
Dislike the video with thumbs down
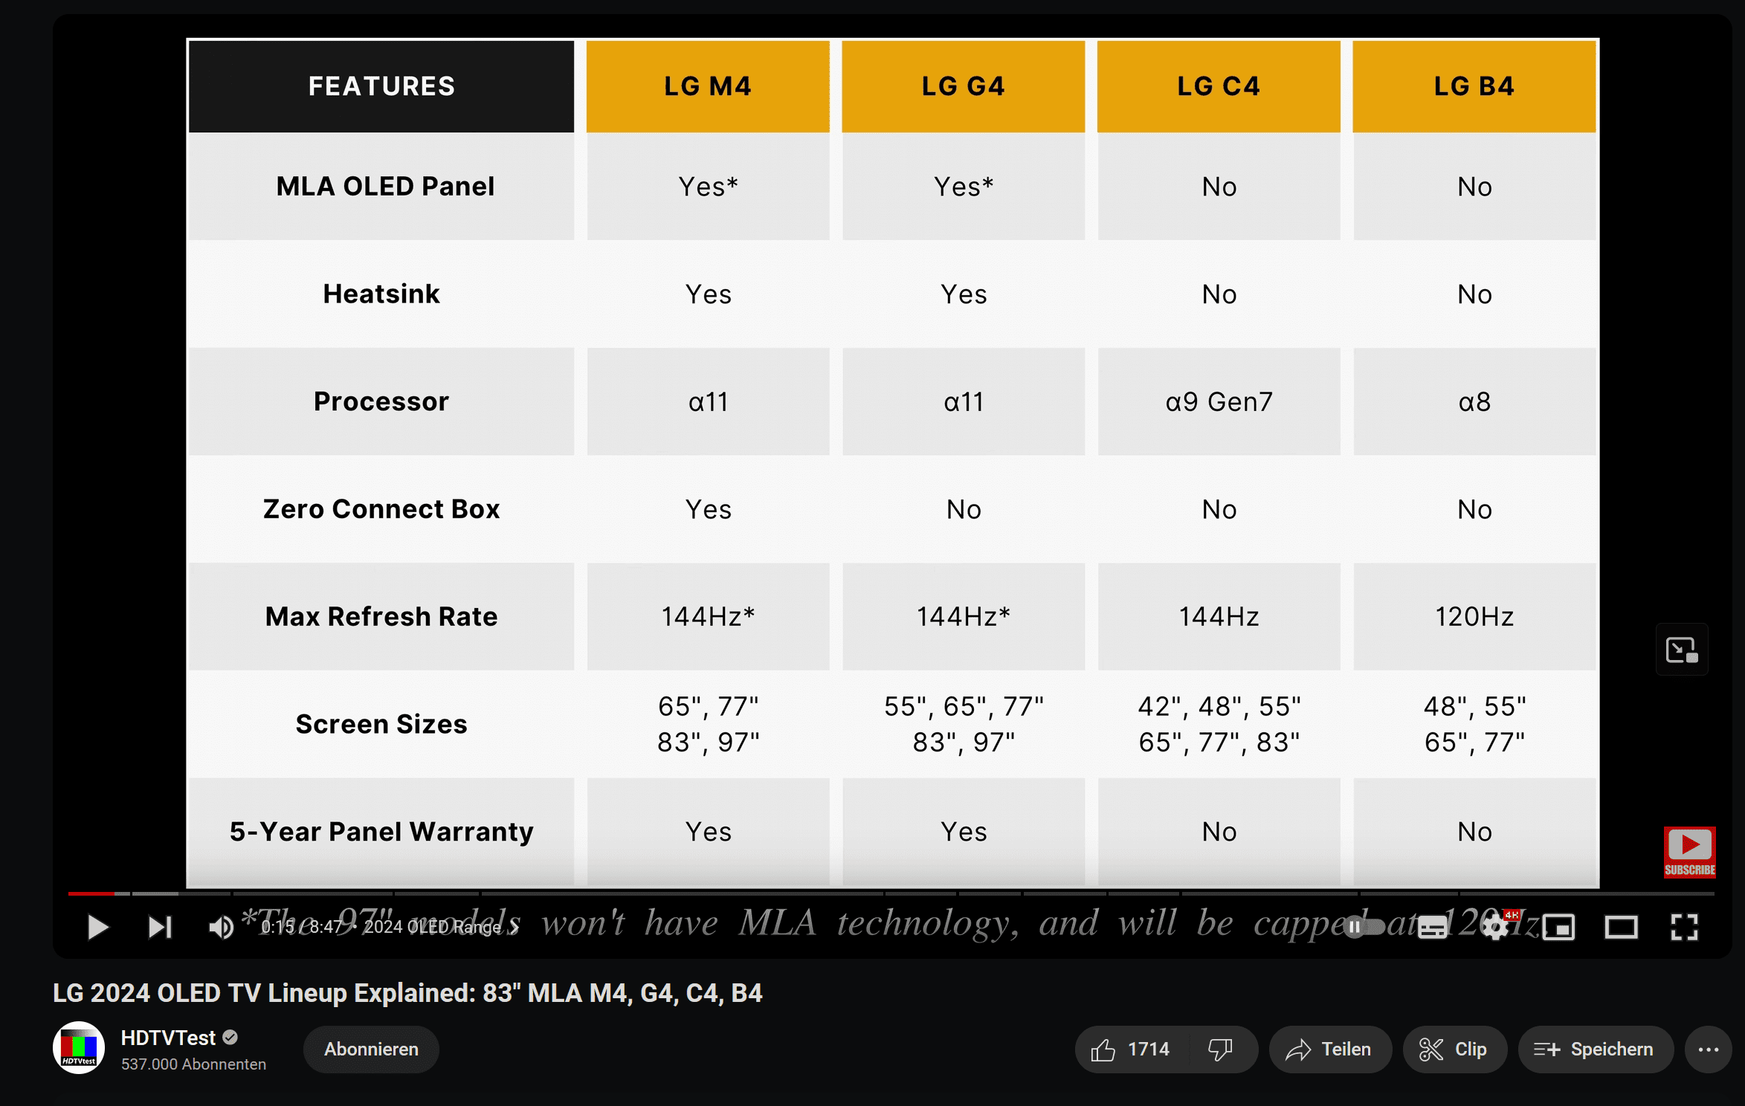pyautogui.click(x=1221, y=1049)
